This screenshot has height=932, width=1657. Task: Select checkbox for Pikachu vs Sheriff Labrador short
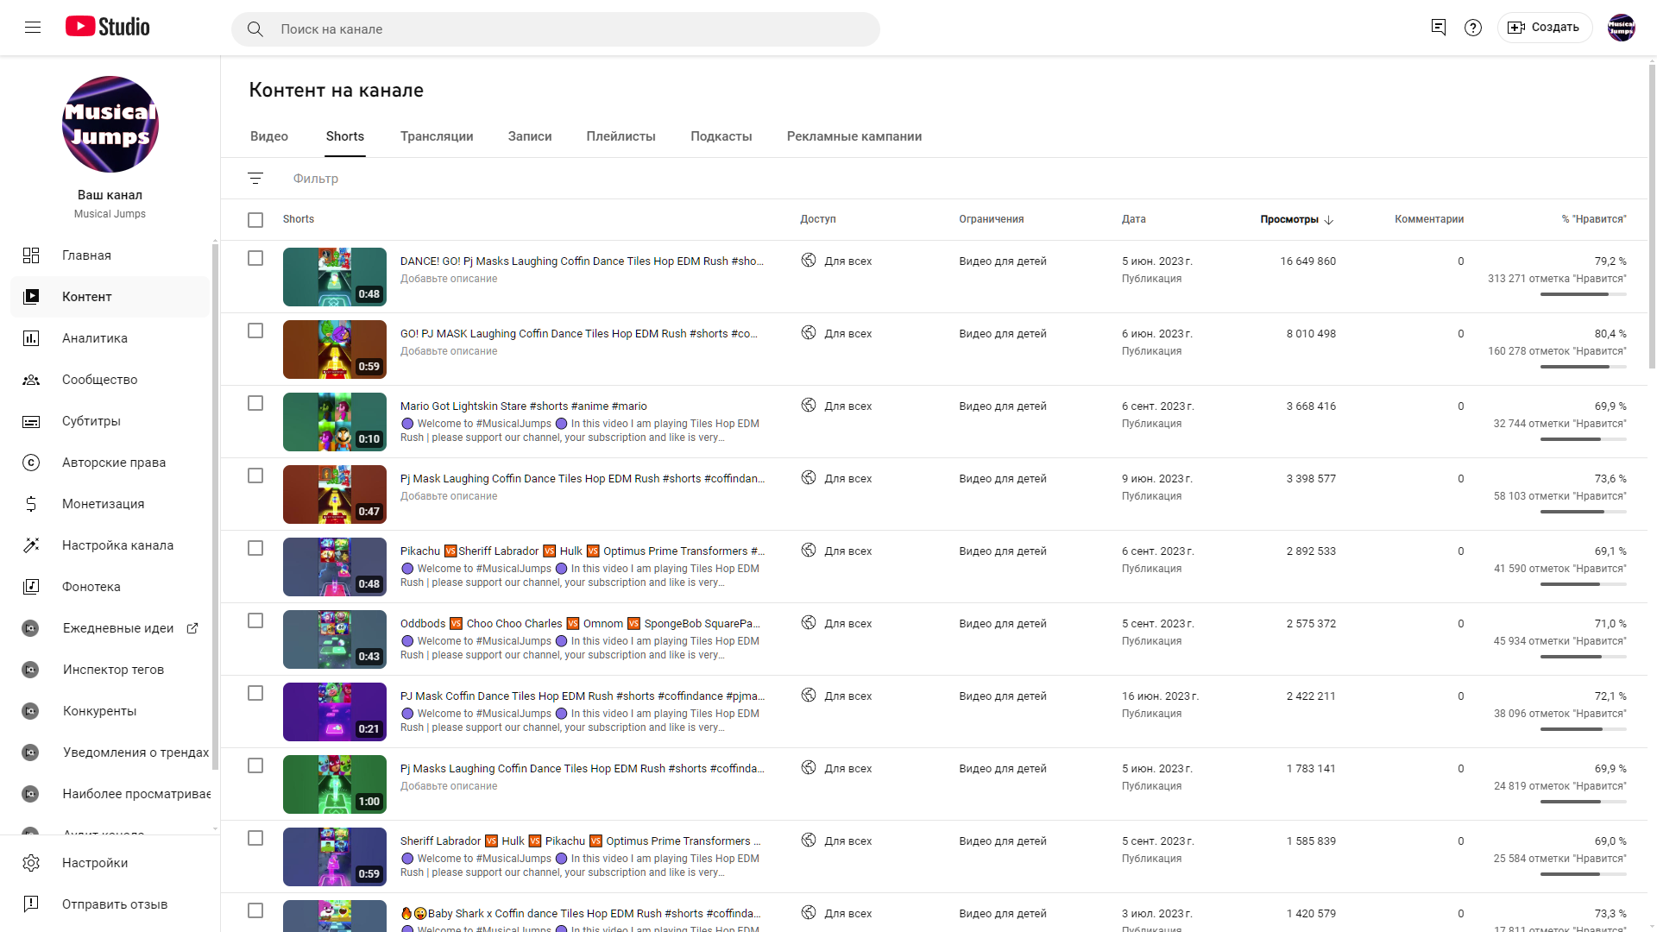[255, 548]
